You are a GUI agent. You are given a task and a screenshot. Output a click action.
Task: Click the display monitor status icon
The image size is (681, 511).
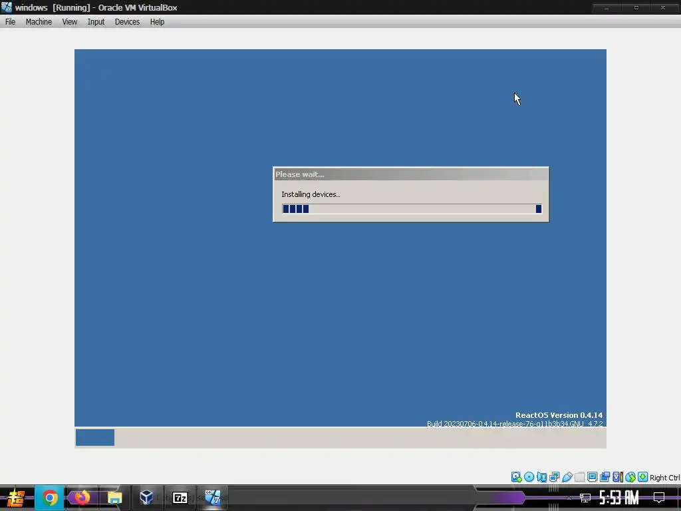click(592, 477)
